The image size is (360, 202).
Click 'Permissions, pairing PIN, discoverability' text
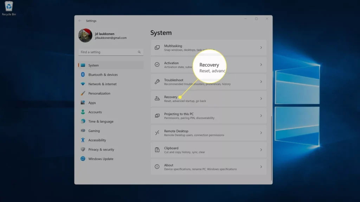pyautogui.click(x=189, y=118)
